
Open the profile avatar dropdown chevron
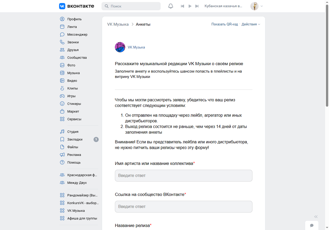(262, 6)
